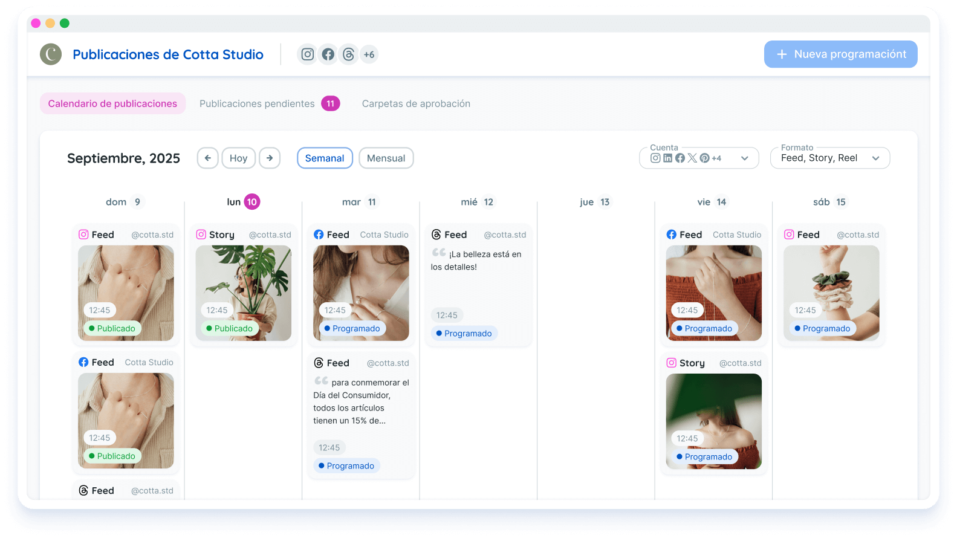Click the Facebook icon in the header
The width and height of the screenshot is (957, 538).
coord(328,54)
